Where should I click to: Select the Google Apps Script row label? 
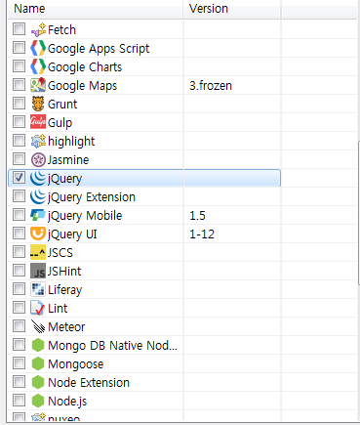click(99, 49)
